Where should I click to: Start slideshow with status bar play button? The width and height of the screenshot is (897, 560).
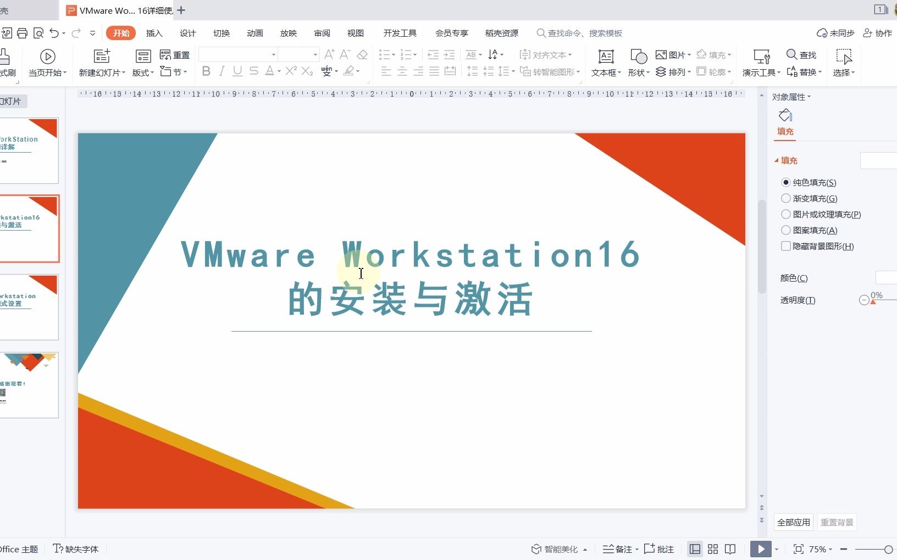tap(761, 549)
